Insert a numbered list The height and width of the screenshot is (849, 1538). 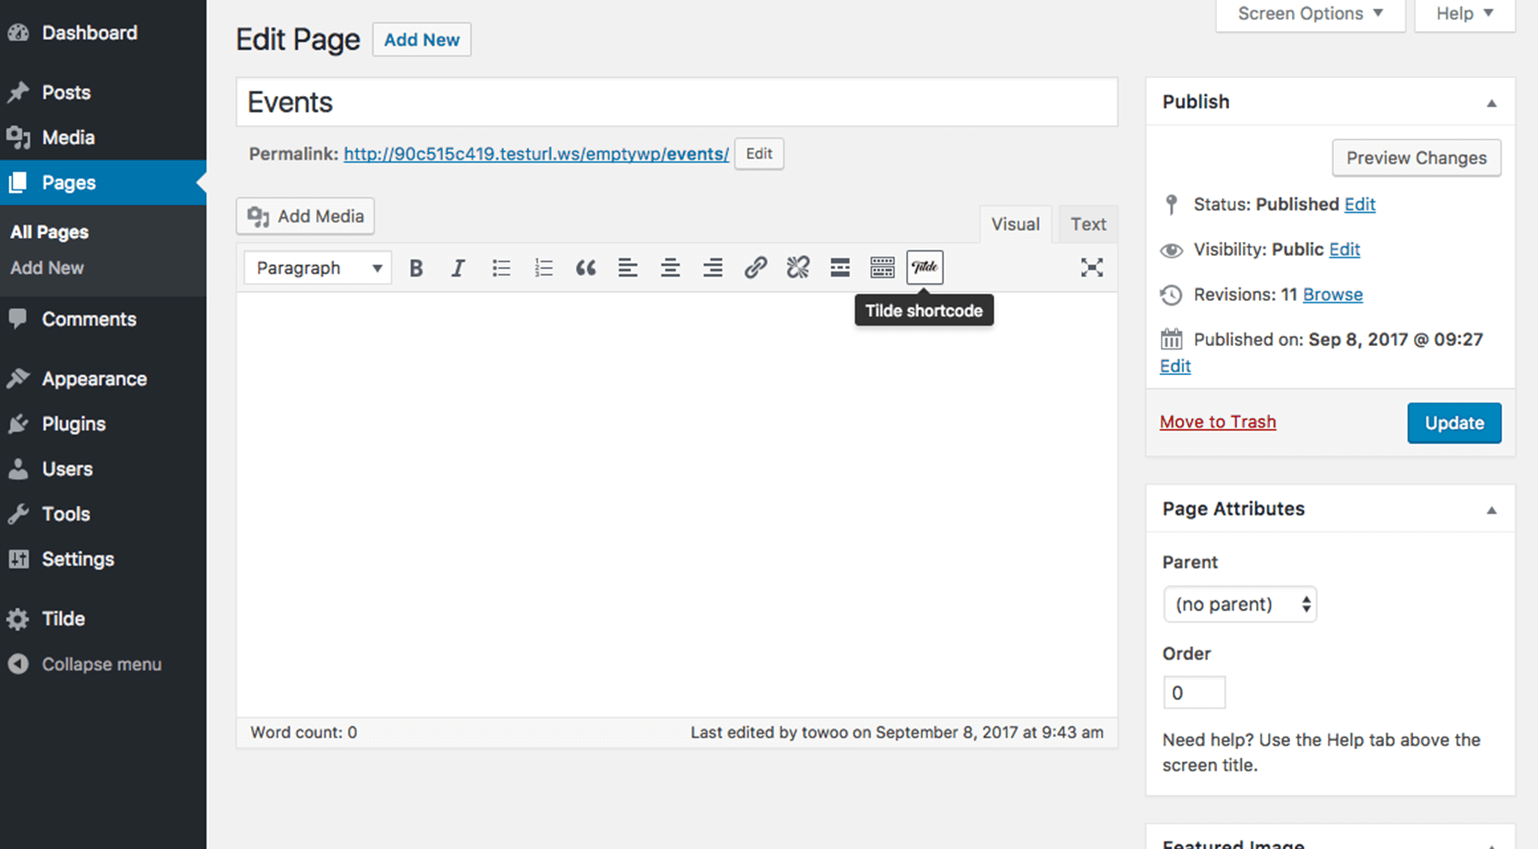coord(544,268)
